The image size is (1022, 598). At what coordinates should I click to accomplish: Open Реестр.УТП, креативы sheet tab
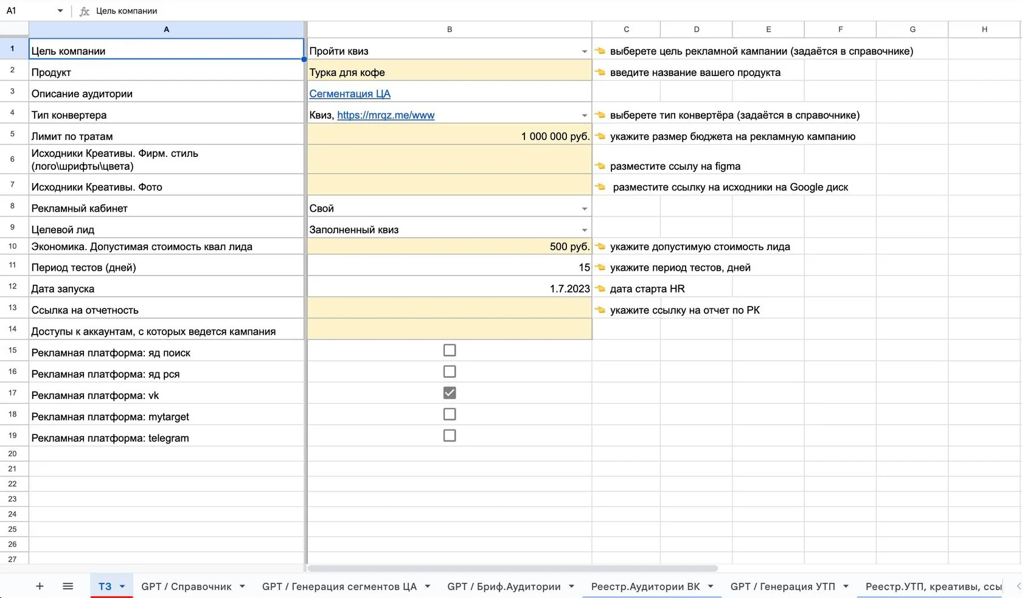[933, 586]
